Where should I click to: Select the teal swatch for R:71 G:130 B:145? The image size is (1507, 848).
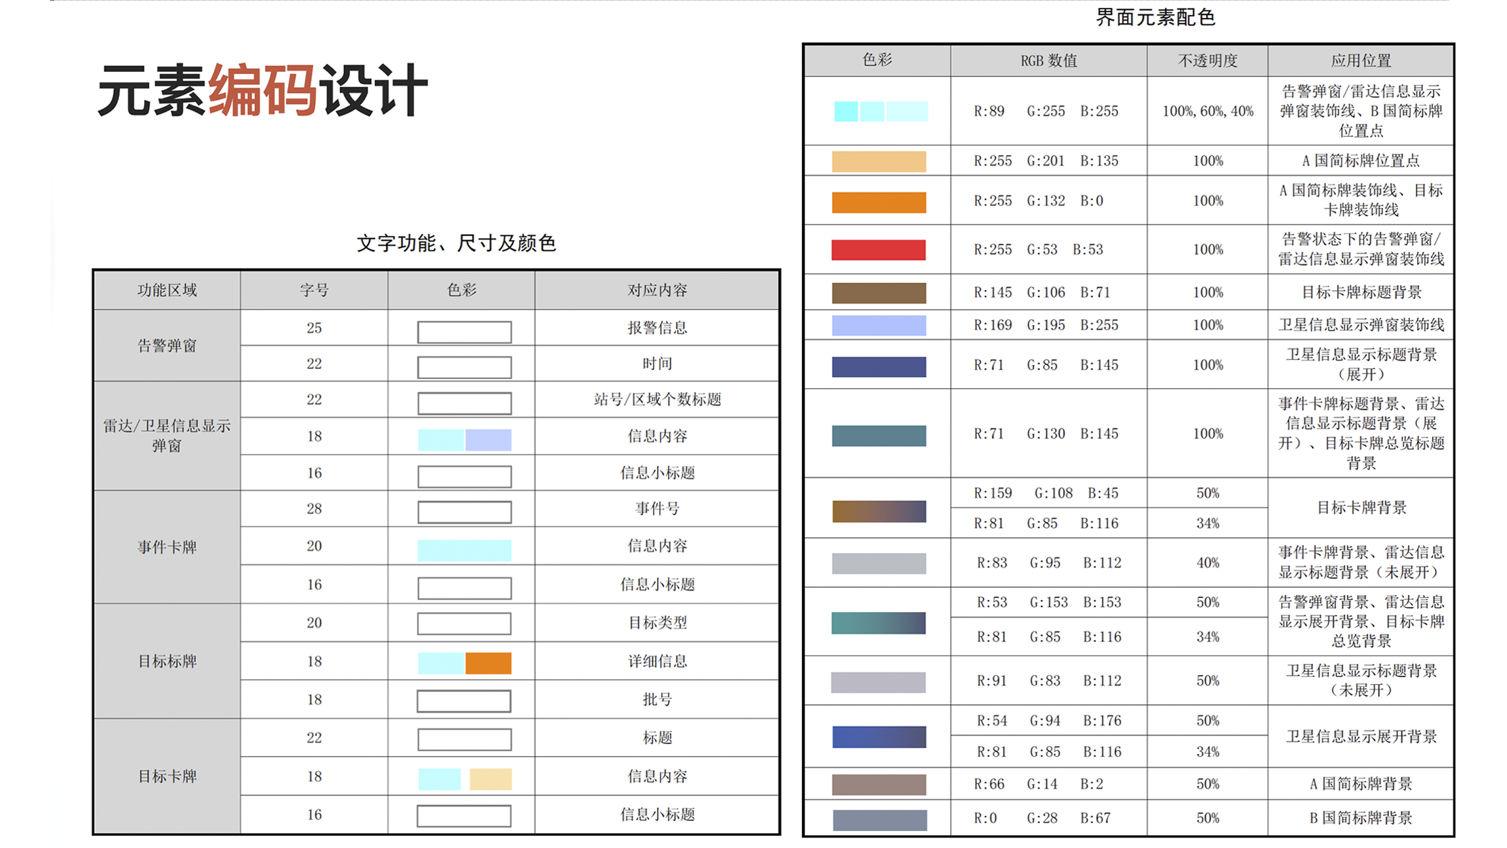tap(879, 435)
